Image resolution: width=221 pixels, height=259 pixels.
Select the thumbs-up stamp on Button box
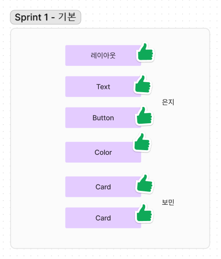click(144, 116)
